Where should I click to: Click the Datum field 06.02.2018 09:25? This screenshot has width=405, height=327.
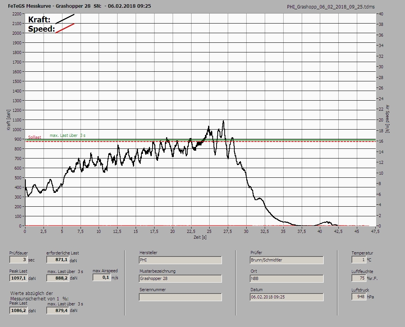[287, 297]
